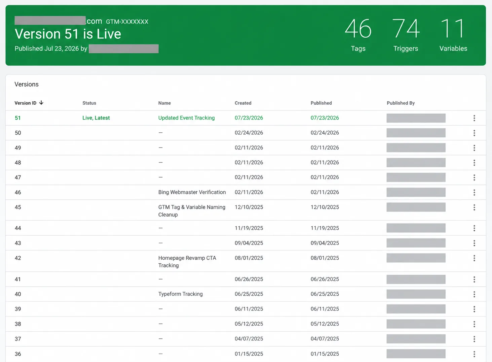Show options menu for version 40

474,294
